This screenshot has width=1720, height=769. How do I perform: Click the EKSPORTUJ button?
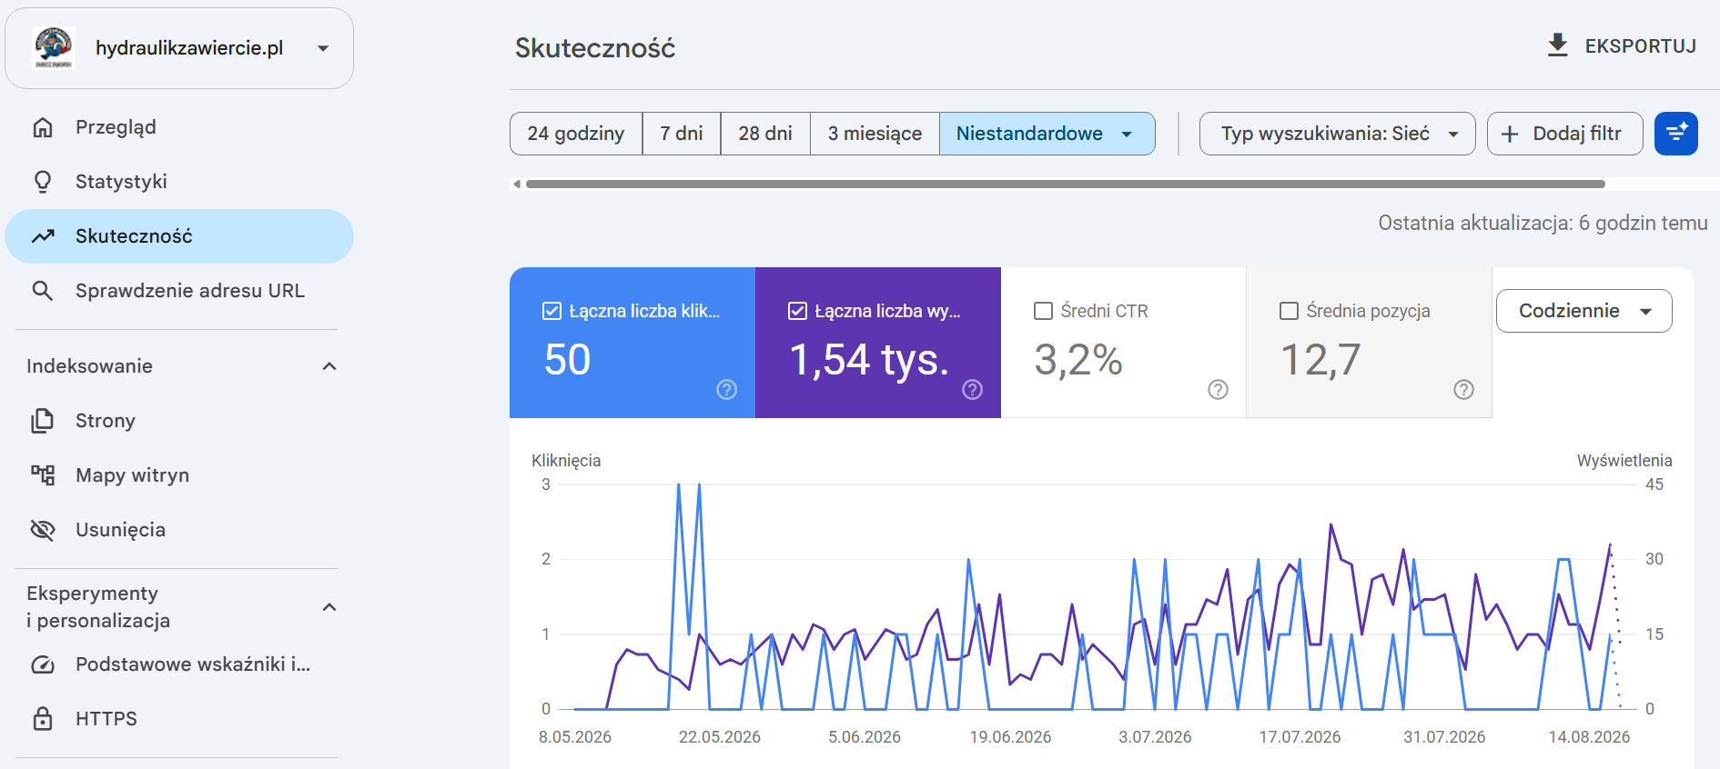pos(1622,45)
